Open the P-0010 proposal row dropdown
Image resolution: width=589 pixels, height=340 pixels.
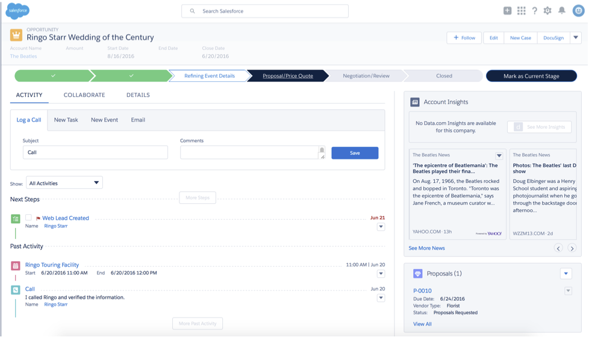coord(568,291)
